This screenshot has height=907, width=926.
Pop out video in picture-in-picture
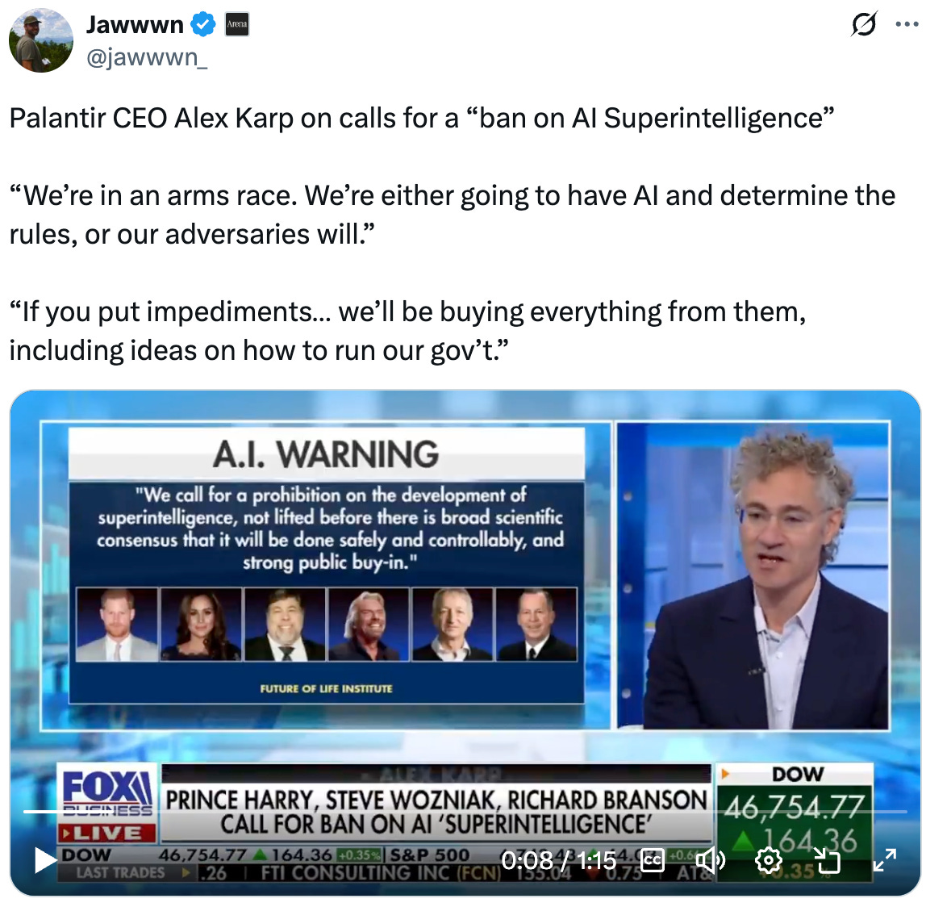coord(826,859)
